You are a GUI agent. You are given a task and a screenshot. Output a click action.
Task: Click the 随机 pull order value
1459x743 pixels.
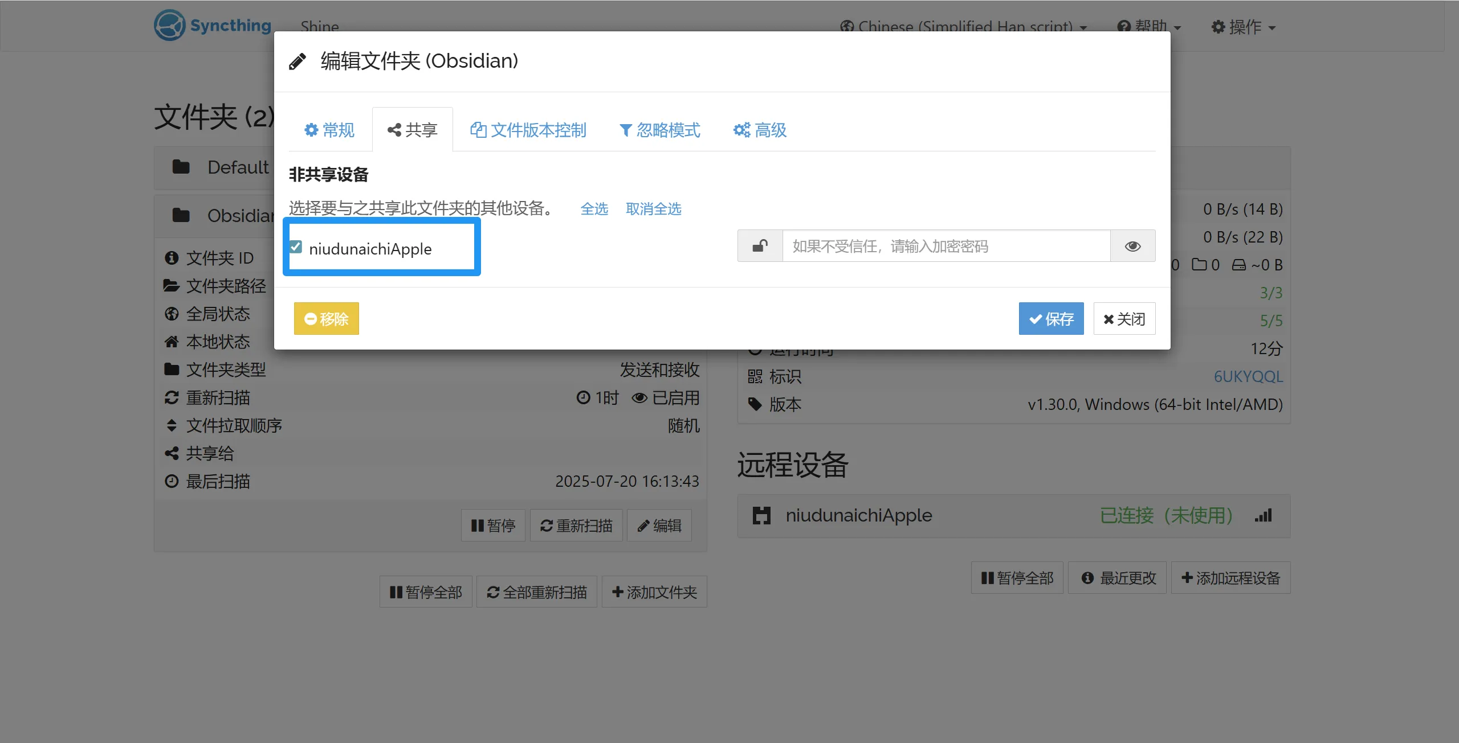684,425
